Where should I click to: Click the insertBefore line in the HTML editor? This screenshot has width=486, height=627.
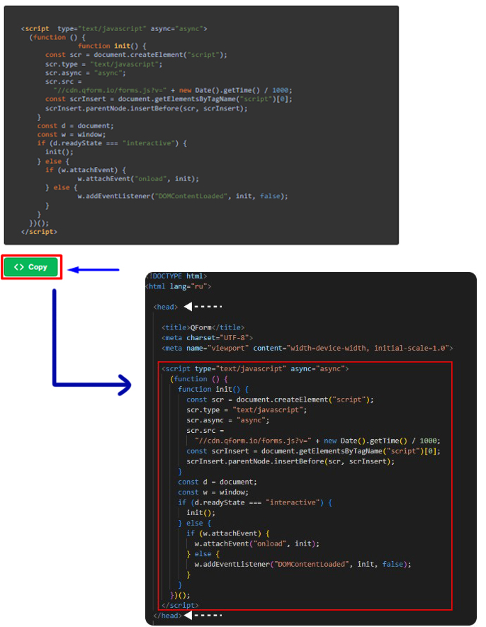pos(290,461)
